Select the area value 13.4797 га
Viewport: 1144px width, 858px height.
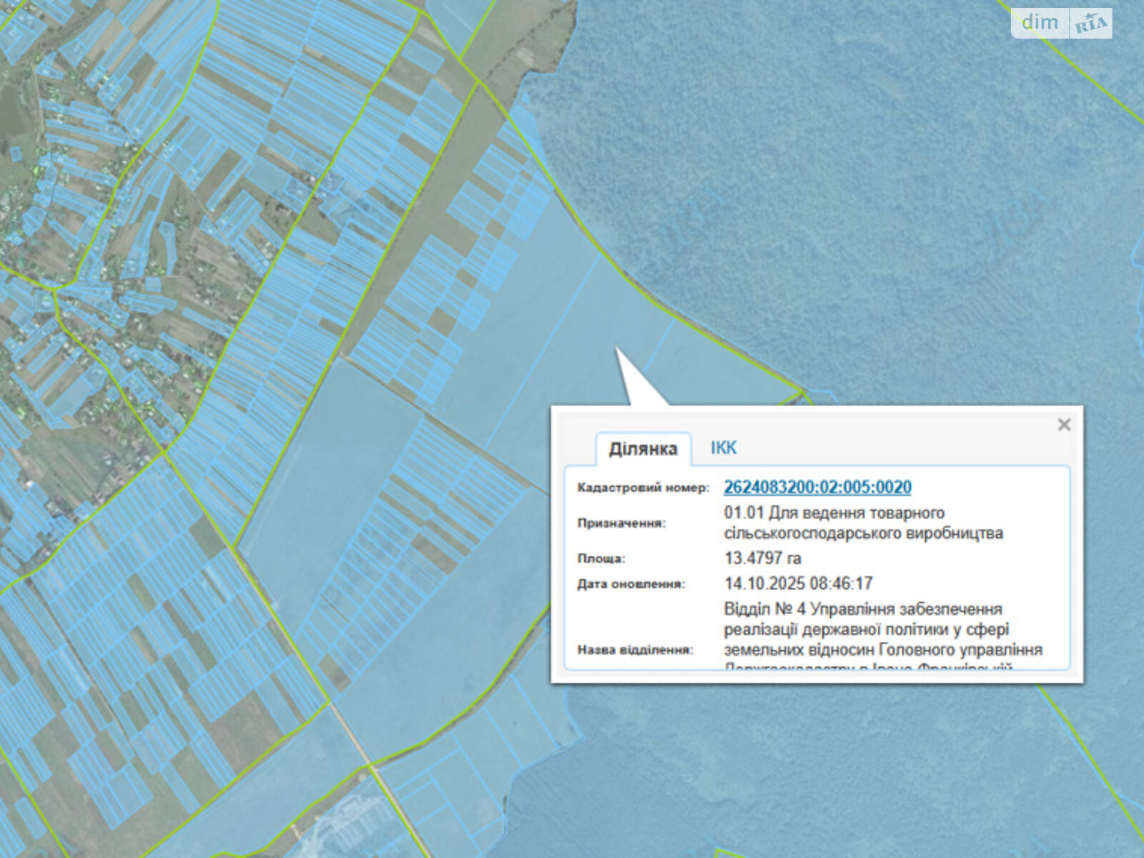pos(762,558)
